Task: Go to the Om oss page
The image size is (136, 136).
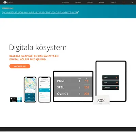Action: [x=90, y=2]
